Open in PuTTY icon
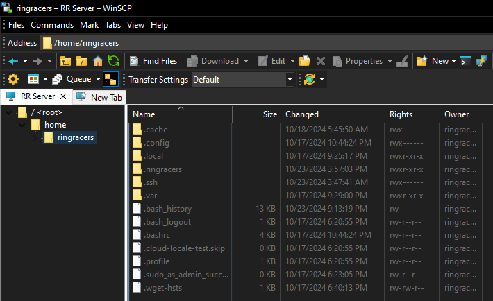The height and width of the screenshot is (301, 493). pyautogui.click(x=482, y=61)
